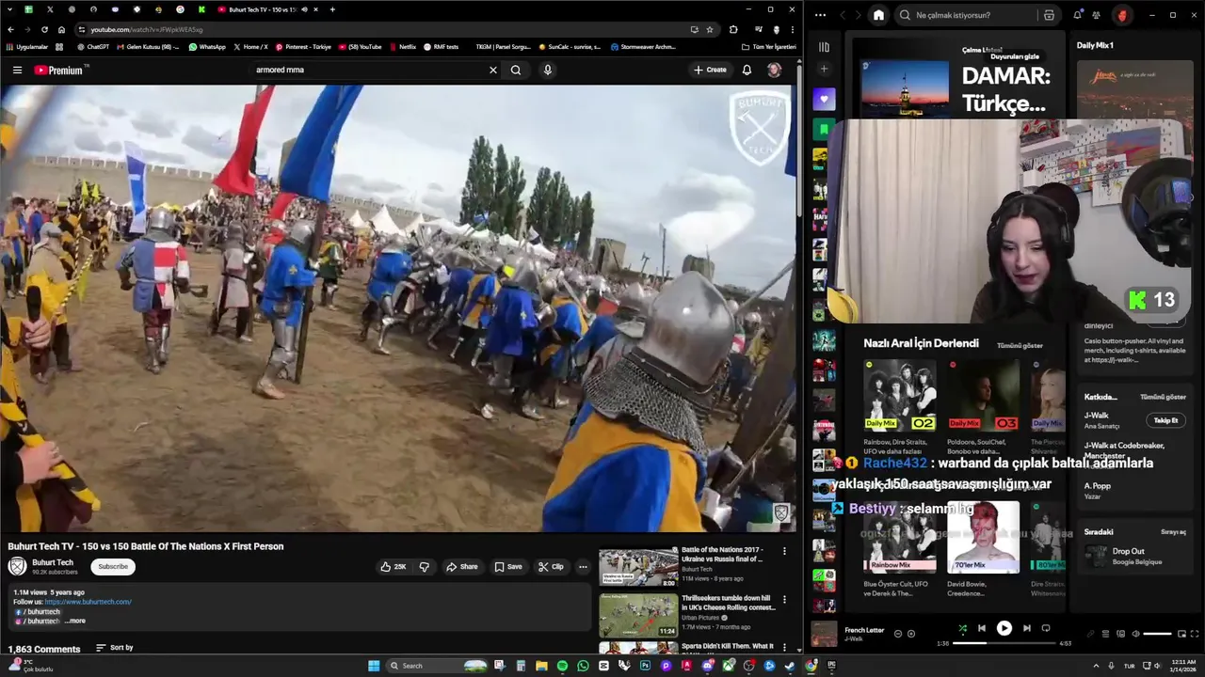Click the YouTube Premium logo
Screen dimensions: 1205x677
coord(59,70)
